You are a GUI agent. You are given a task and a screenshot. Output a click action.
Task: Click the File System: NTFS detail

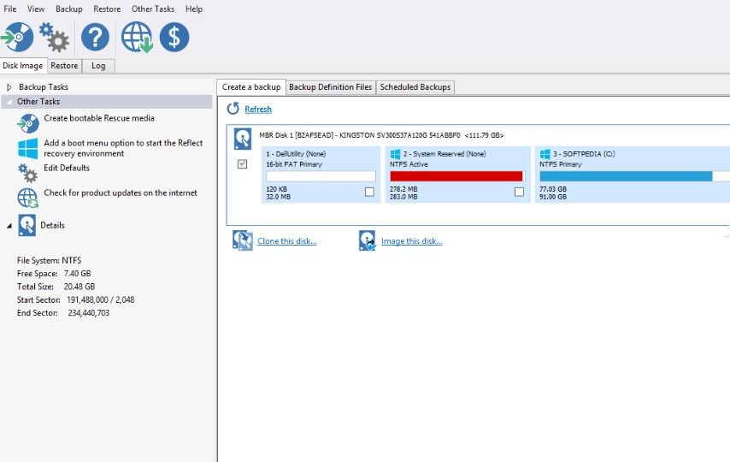(49, 261)
